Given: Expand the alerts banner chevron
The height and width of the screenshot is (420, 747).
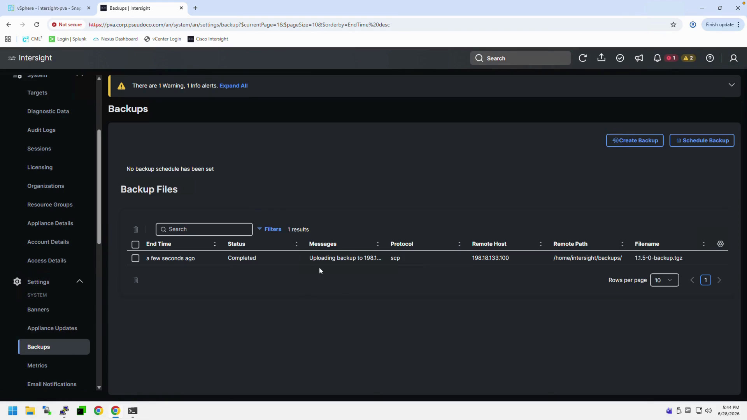Looking at the screenshot, I should click(731, 85).
